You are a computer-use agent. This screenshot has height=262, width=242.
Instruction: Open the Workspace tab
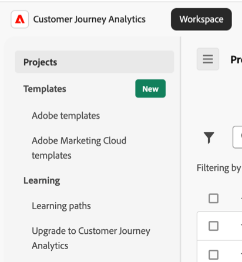click(x=201, y=19)
